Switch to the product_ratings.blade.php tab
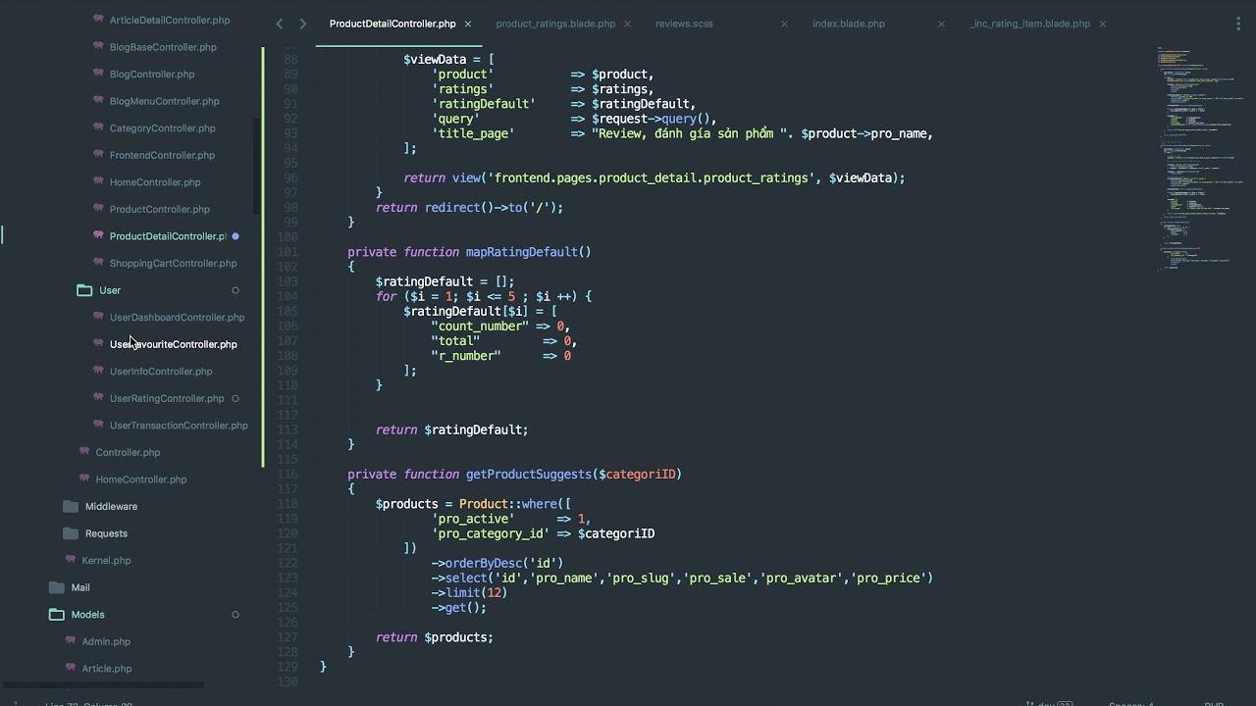This screenshot has height=706, width=1256. coord(555,24)
